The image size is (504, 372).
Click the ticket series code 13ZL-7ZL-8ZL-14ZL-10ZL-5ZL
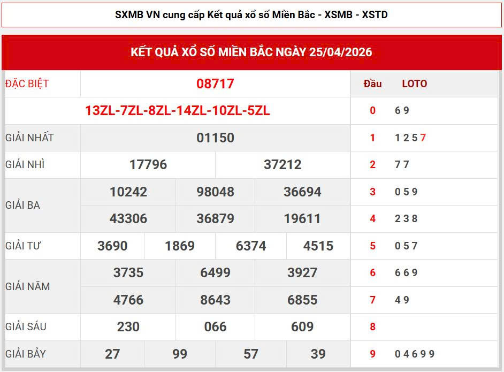(x=177, y=111)
